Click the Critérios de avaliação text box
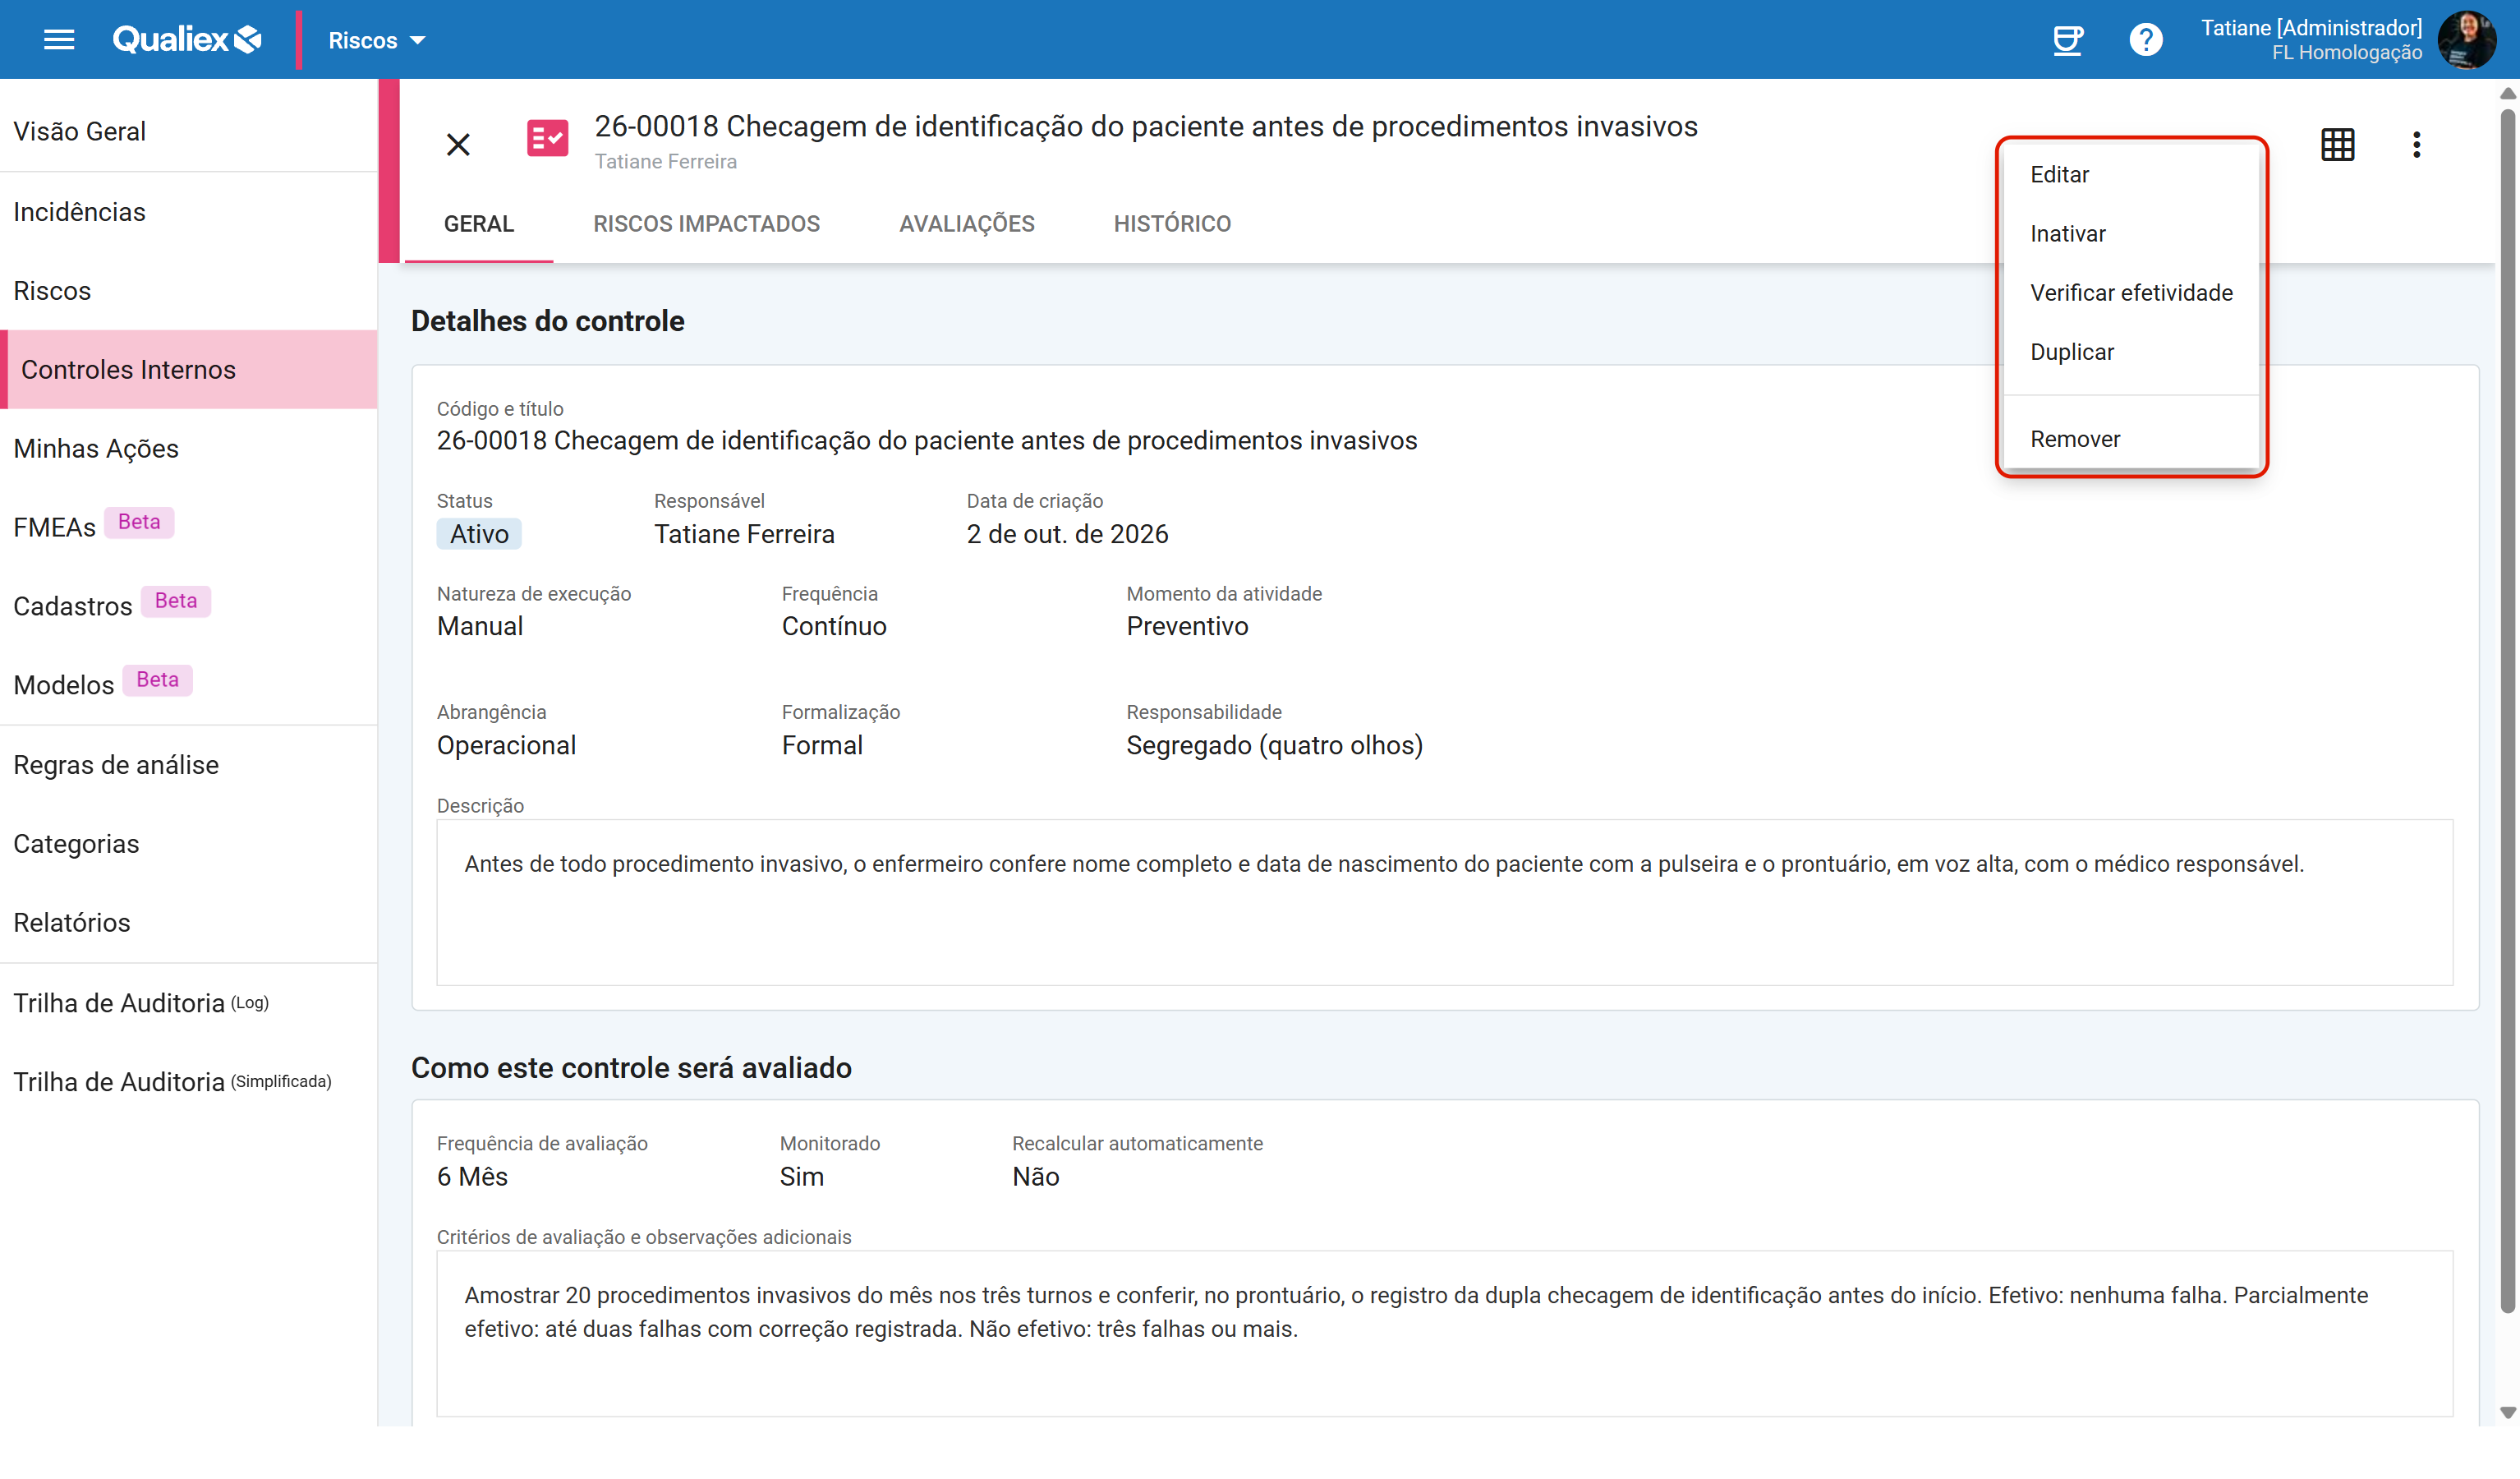Screen dimensions: 2520x1479 (x=1444, y=1333)
